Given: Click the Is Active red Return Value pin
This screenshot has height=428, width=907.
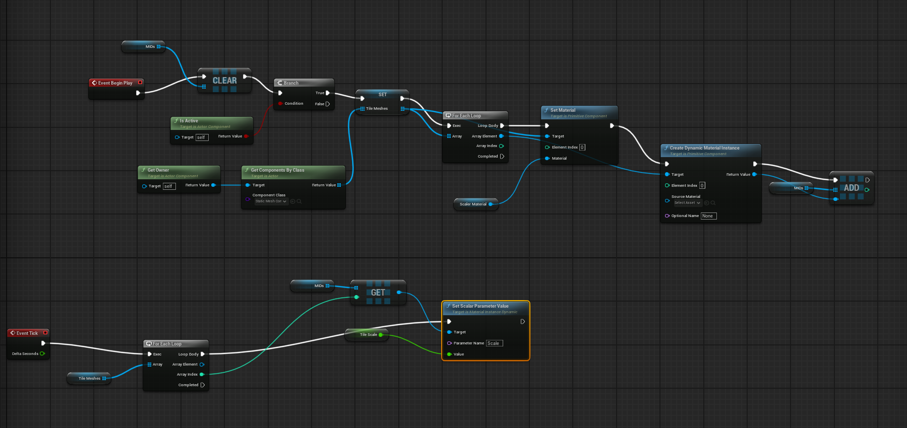Looking at the screenshot, I should point(246,136).
